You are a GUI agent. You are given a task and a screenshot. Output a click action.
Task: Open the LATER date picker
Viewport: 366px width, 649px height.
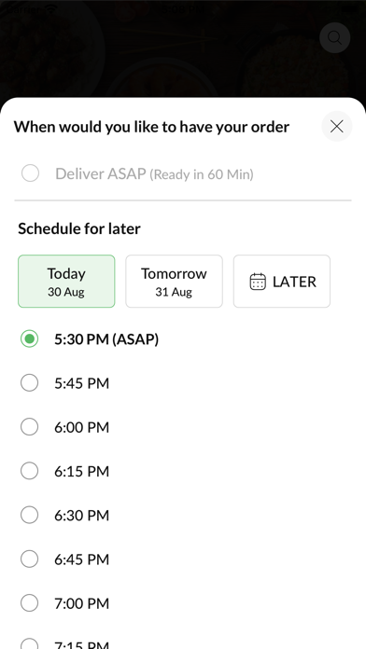(282, 282)
